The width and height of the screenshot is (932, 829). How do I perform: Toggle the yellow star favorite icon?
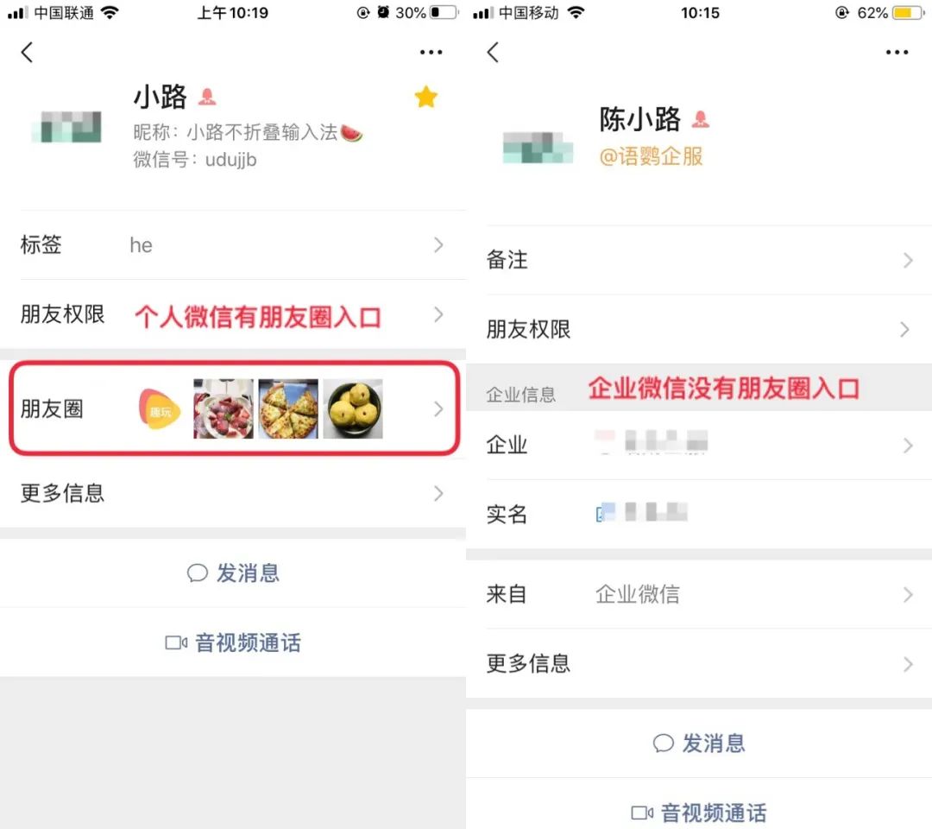[x=426, y=97]
